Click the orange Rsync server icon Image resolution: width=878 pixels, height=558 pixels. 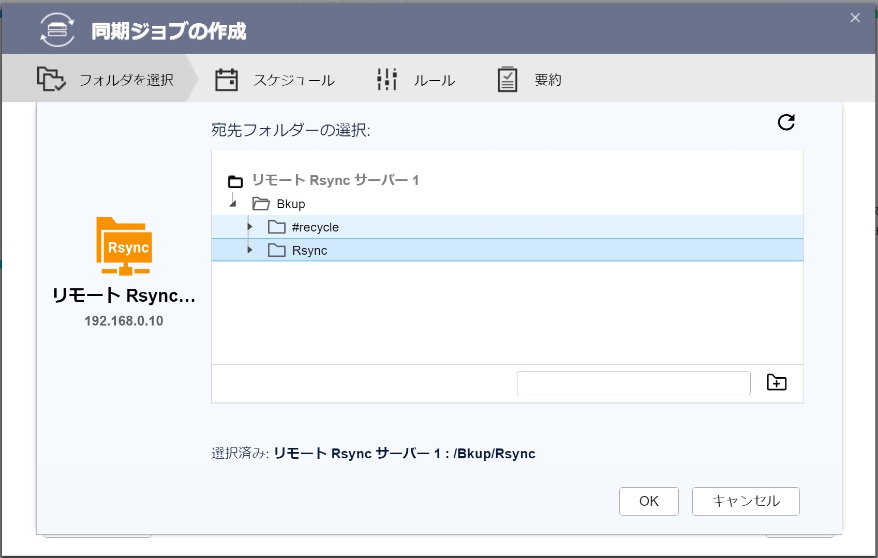[124, 246]
